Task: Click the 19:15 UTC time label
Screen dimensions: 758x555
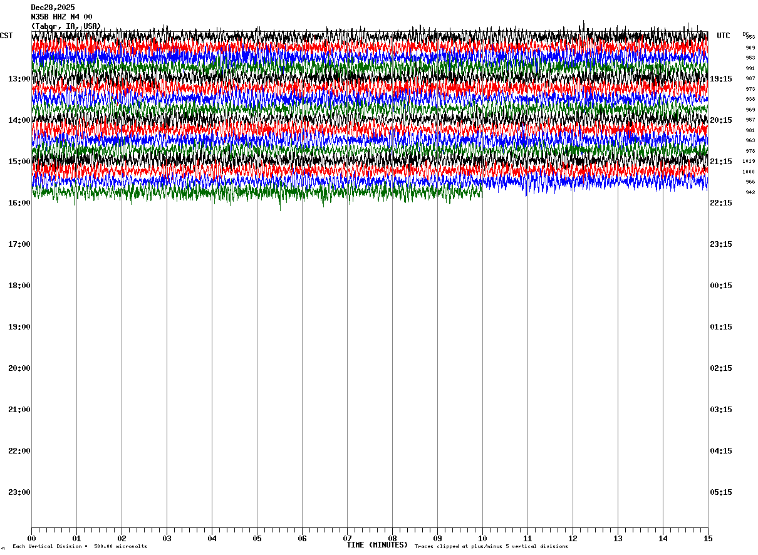Action: click(721, 79)
